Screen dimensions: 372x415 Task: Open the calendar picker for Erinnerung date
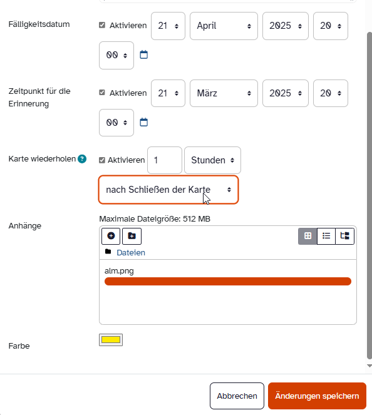pyautogui.click(x=144, y=122)
